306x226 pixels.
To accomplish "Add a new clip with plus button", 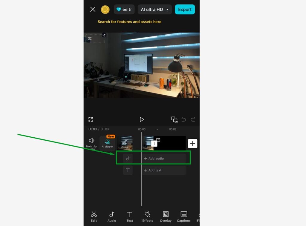I will click(193, 144).
